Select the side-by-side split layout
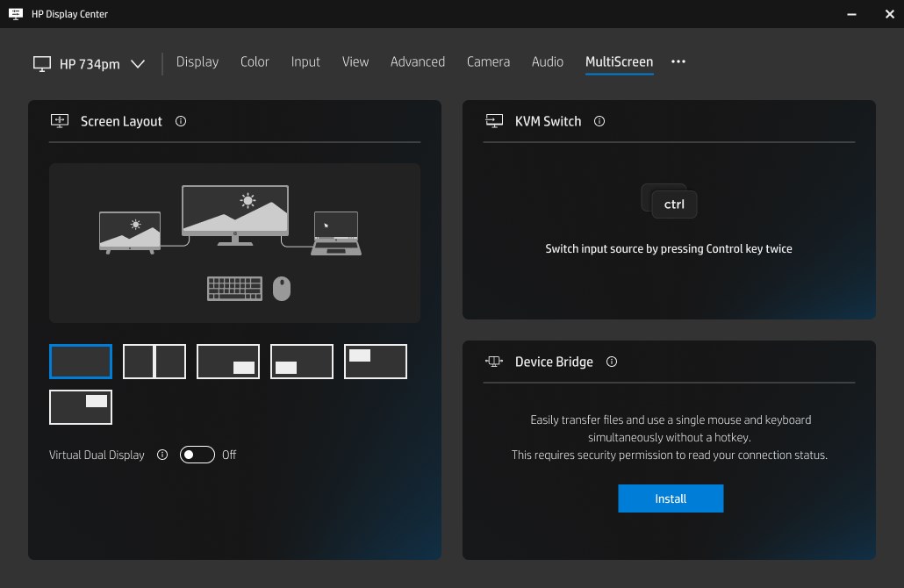904x588 pixels. tap(154, 361)
